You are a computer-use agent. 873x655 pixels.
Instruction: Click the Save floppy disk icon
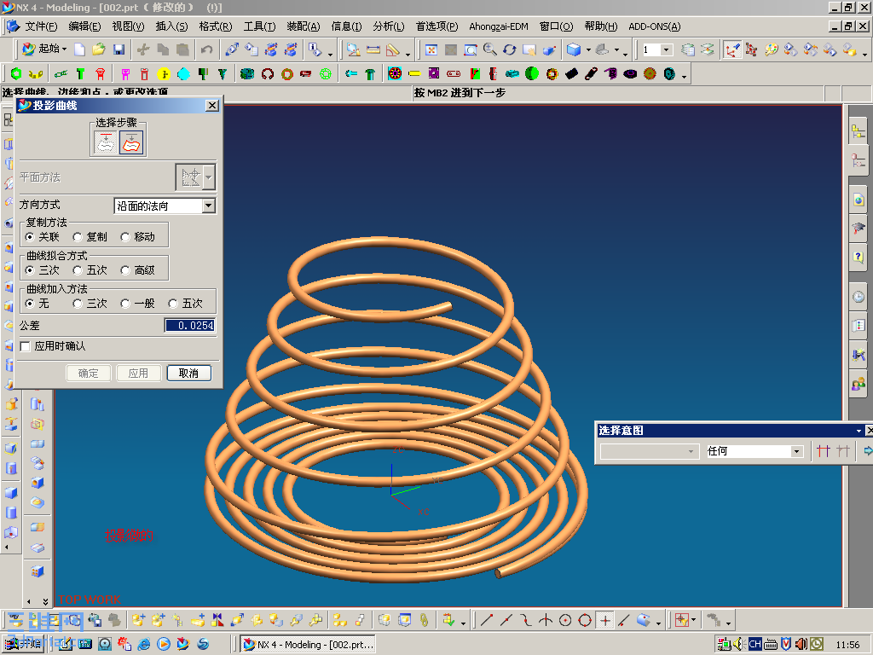point(118,49)
